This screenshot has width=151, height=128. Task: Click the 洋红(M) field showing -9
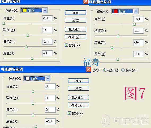click(48, 30)
